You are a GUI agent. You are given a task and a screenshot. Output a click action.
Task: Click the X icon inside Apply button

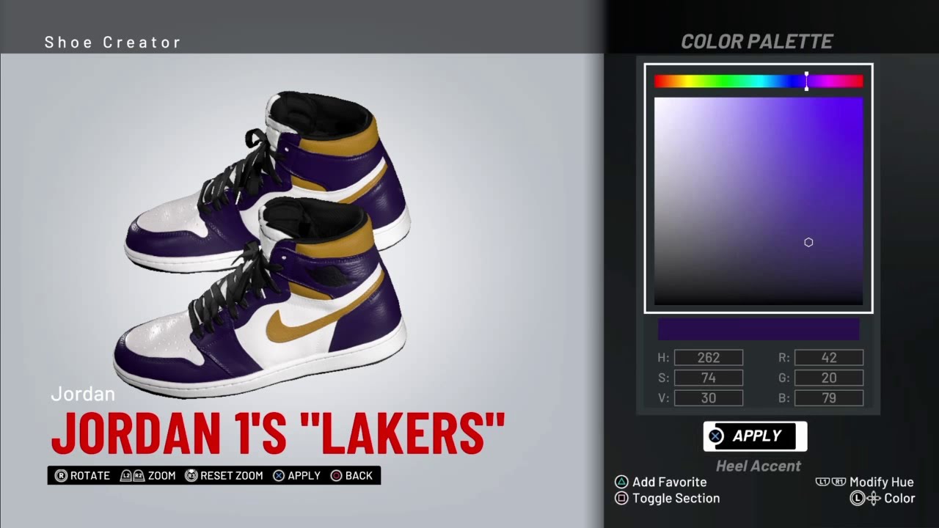tap(715, 436)
